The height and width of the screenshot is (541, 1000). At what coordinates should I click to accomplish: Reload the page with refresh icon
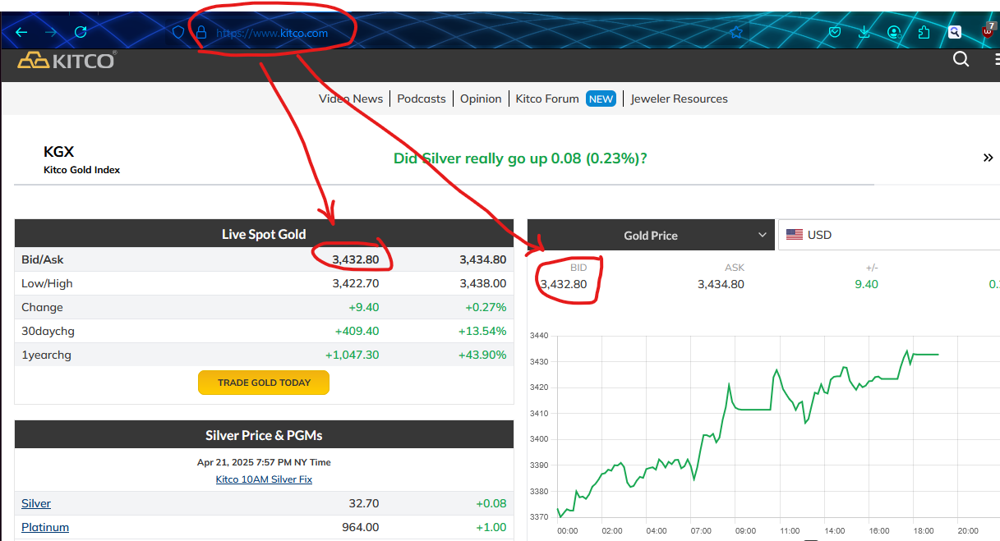click(x=81, y=32)
